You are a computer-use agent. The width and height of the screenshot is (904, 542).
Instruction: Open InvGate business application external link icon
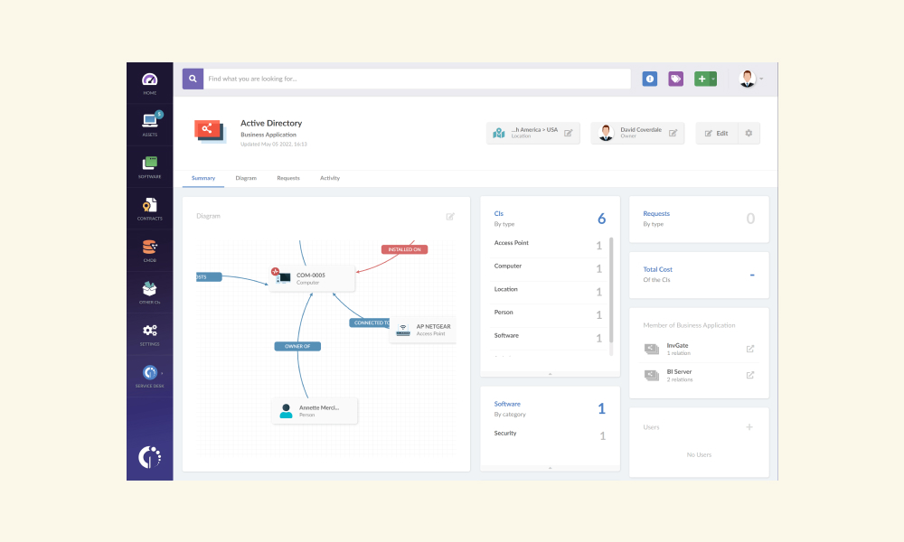click(x=750, y=349)
